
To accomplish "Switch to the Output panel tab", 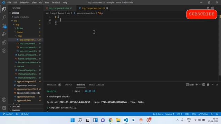I will 68,85.
